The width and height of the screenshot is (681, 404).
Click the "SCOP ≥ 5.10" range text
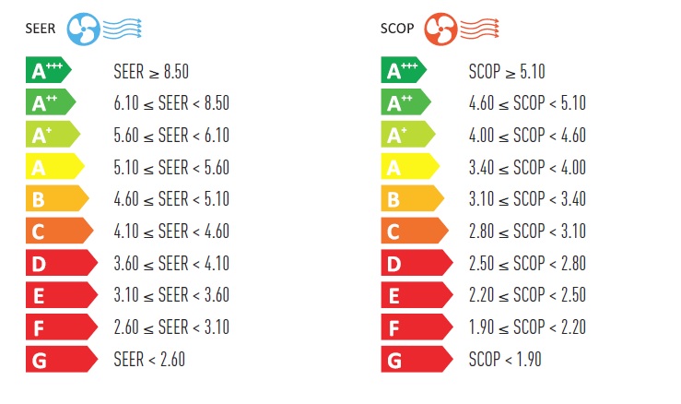(x=506, y=71)
